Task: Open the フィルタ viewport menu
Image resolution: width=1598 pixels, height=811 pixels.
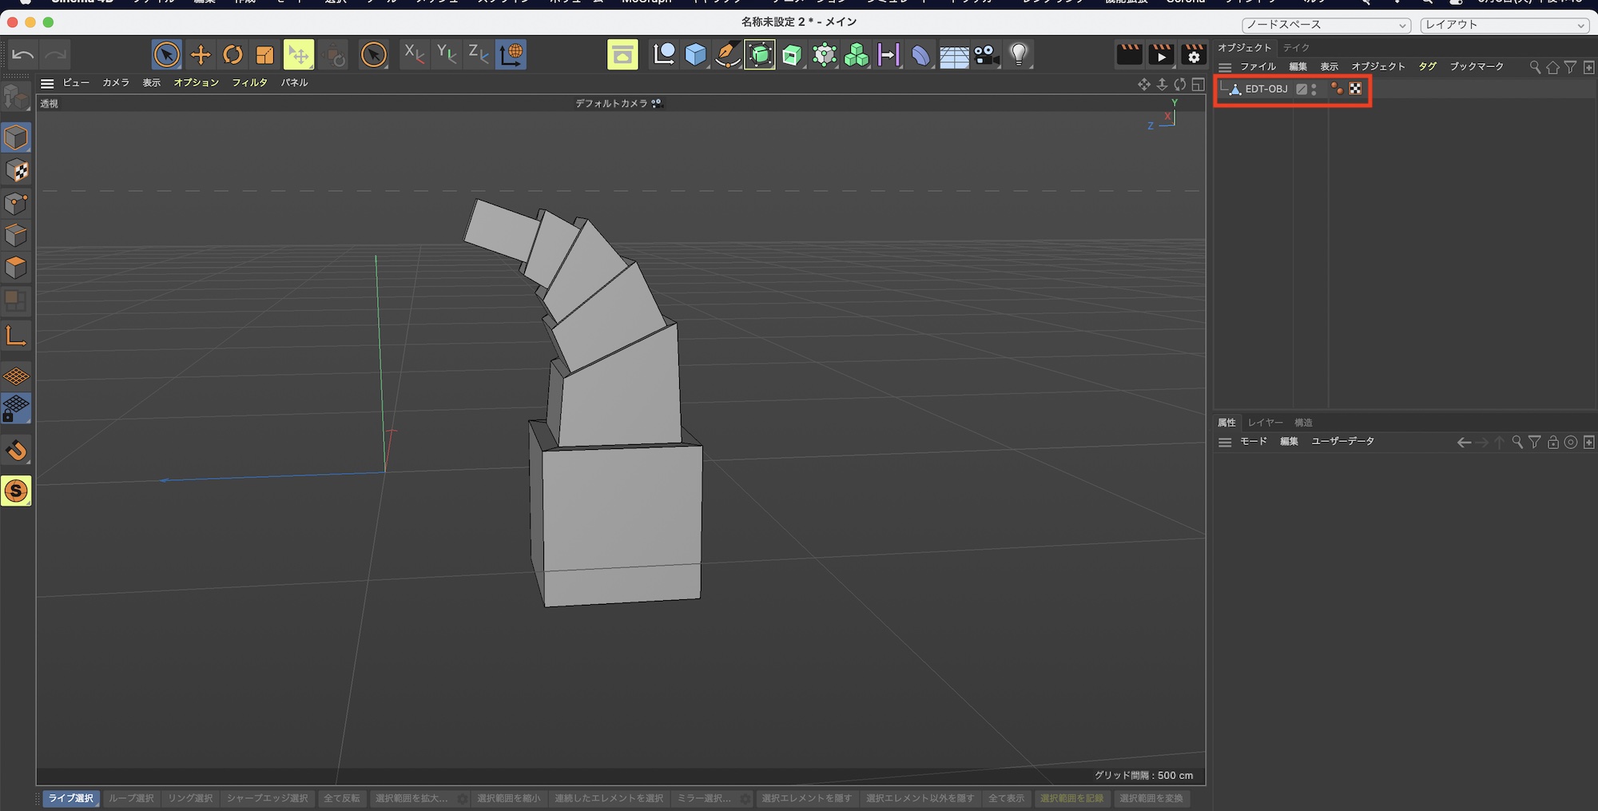Action: [249, 82]
